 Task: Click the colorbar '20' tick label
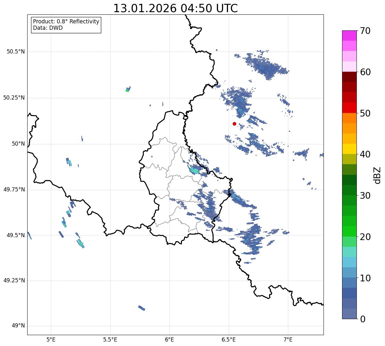tap(365, 237)
